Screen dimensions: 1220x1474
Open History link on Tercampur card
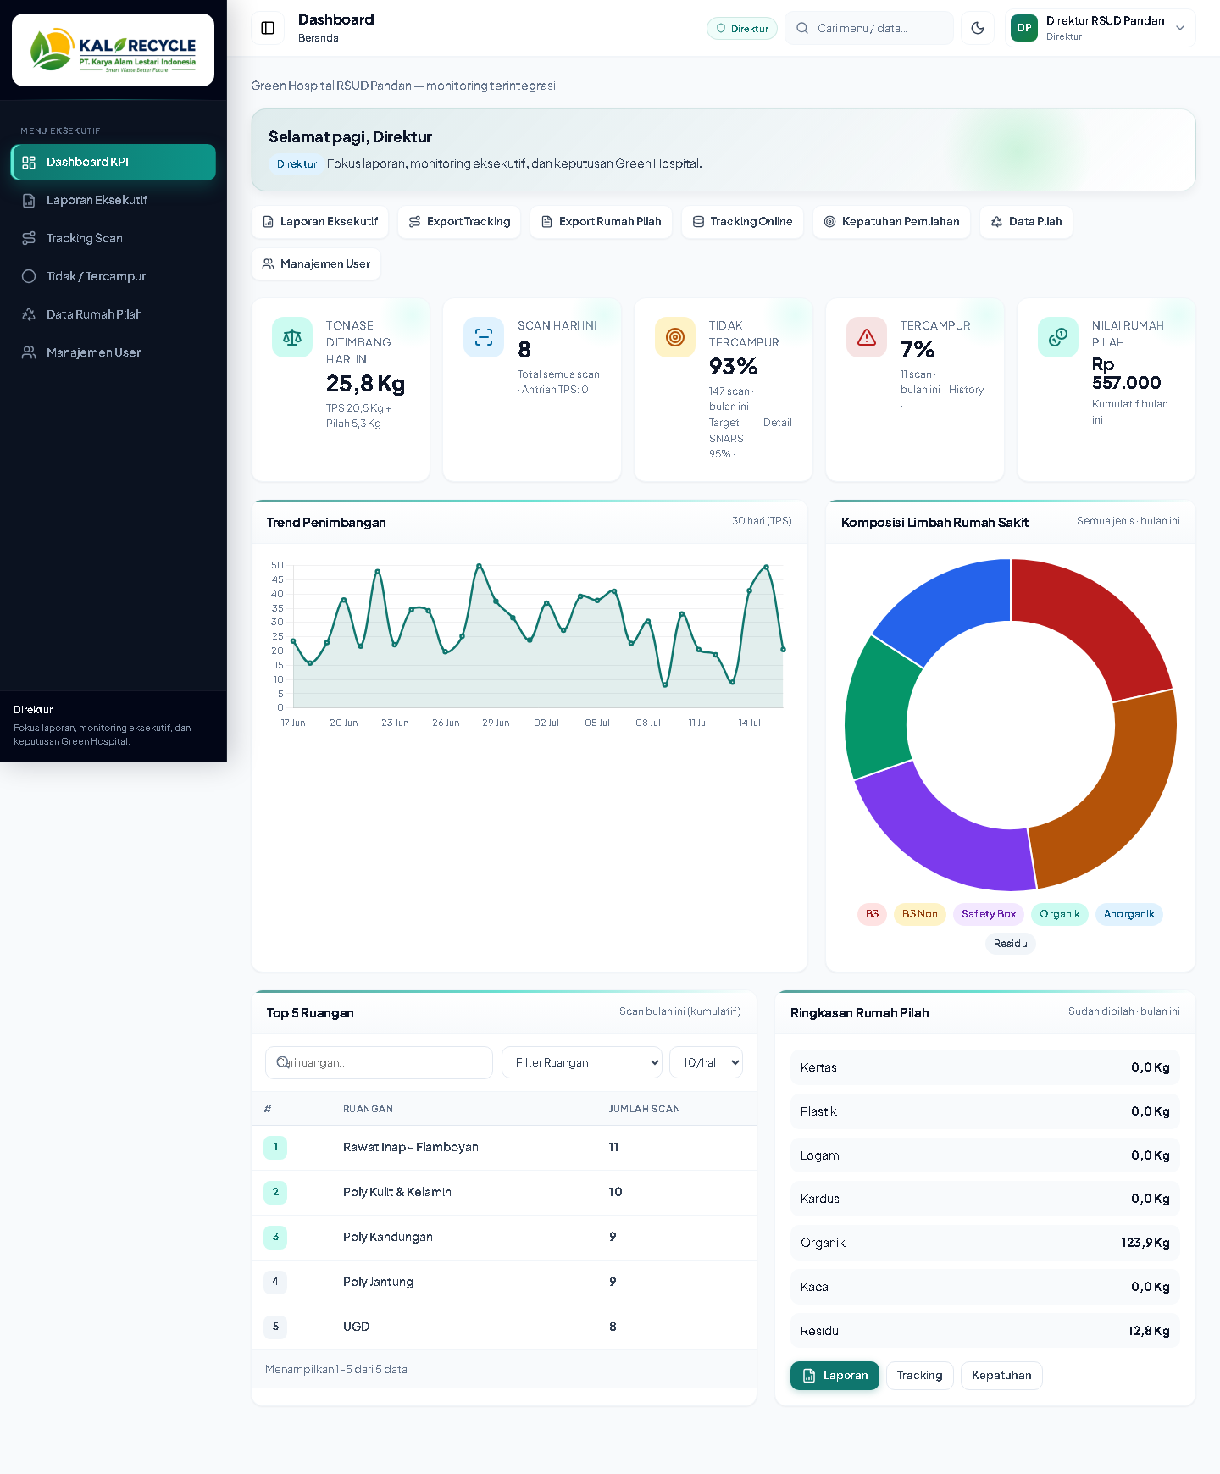pos(966,390)
